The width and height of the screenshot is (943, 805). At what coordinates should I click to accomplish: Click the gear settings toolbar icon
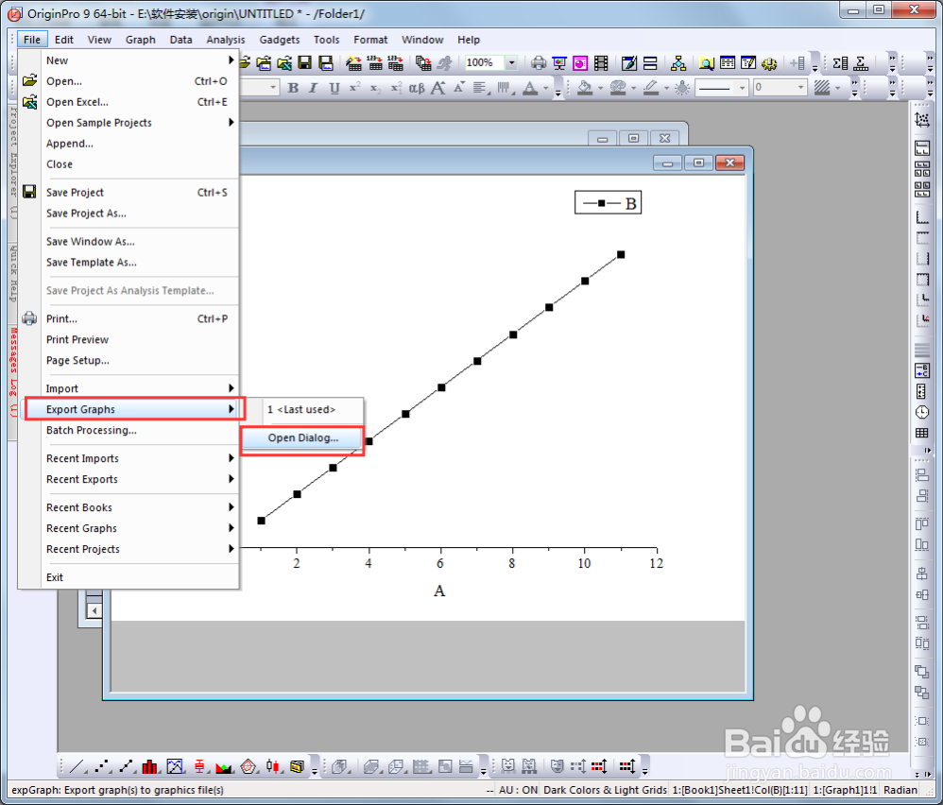(x=768, y=62)
